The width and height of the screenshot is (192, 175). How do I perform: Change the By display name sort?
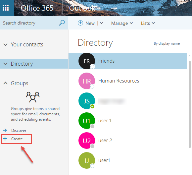point(167,43)
